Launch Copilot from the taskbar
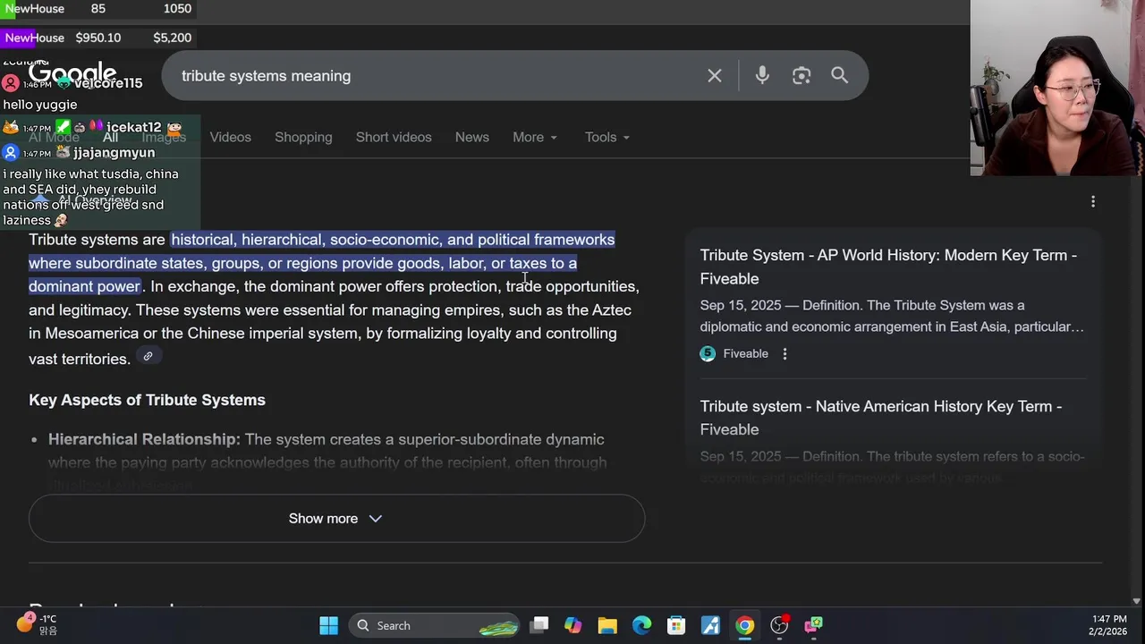 coord(573,625)
